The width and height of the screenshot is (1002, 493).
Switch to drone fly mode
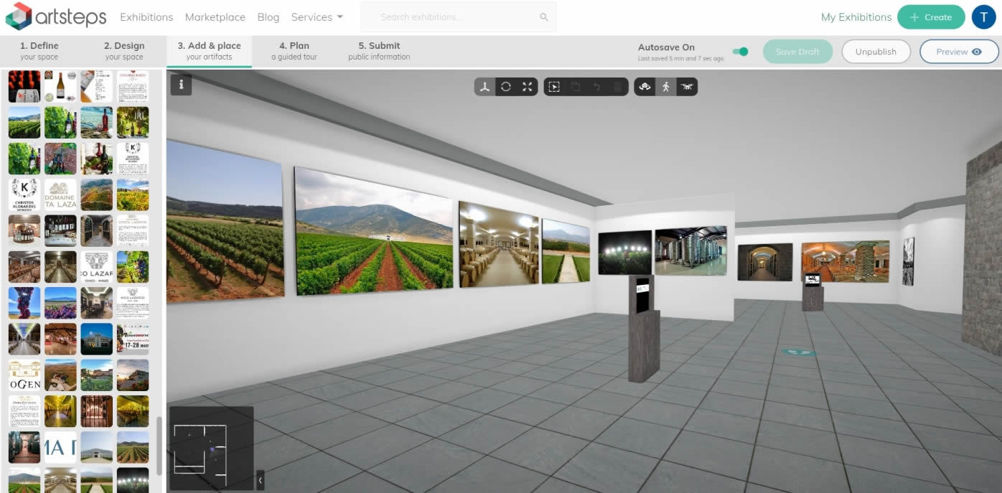pyautogui.click(x=687, y=87)
